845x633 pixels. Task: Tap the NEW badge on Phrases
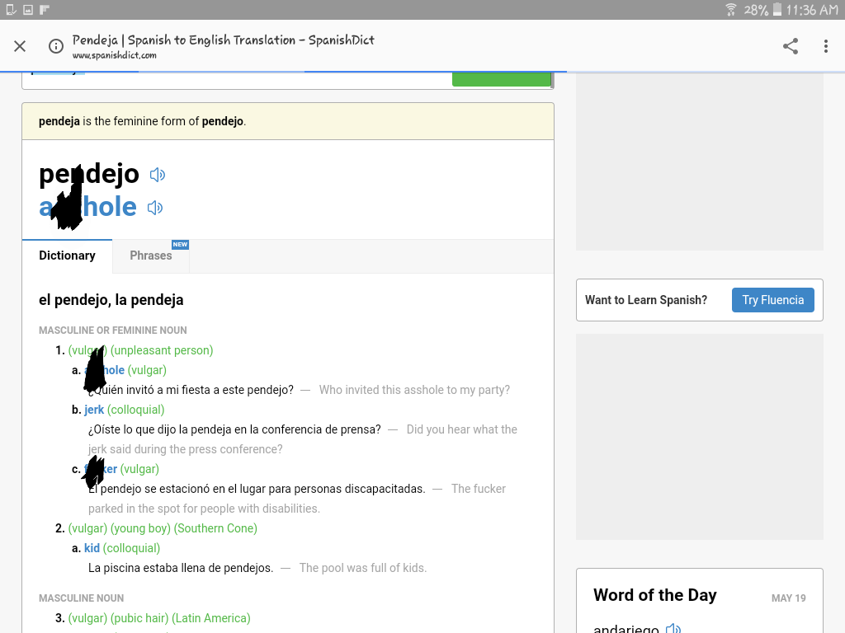tap(180, 244)
